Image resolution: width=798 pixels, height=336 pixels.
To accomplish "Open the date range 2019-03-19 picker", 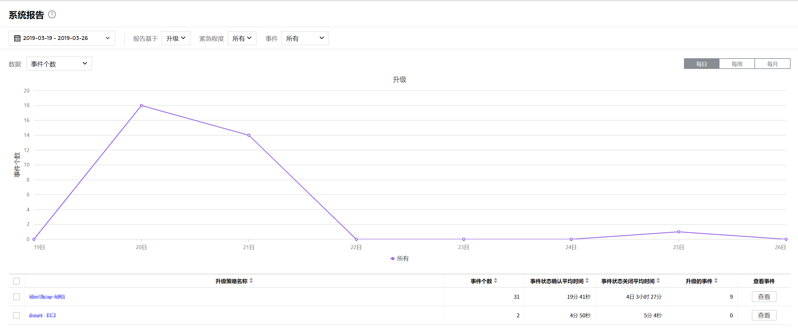I will pyautogui.click(x=62, y=38).
